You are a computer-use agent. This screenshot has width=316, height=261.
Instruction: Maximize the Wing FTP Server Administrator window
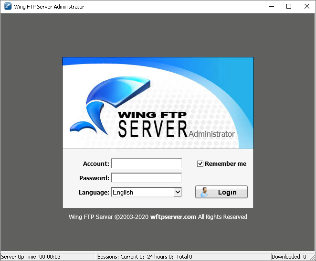coord(289,7)
